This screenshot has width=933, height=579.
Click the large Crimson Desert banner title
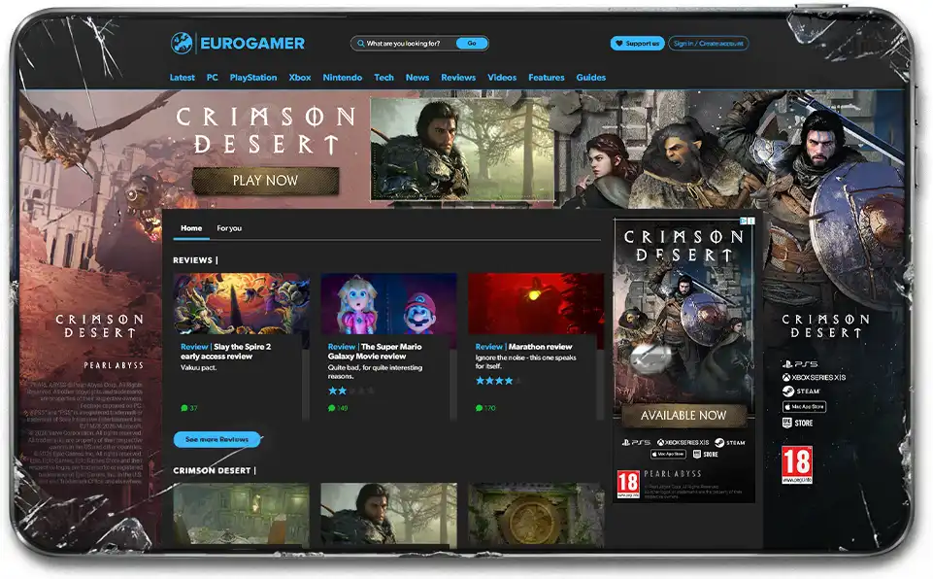(265, 130)
